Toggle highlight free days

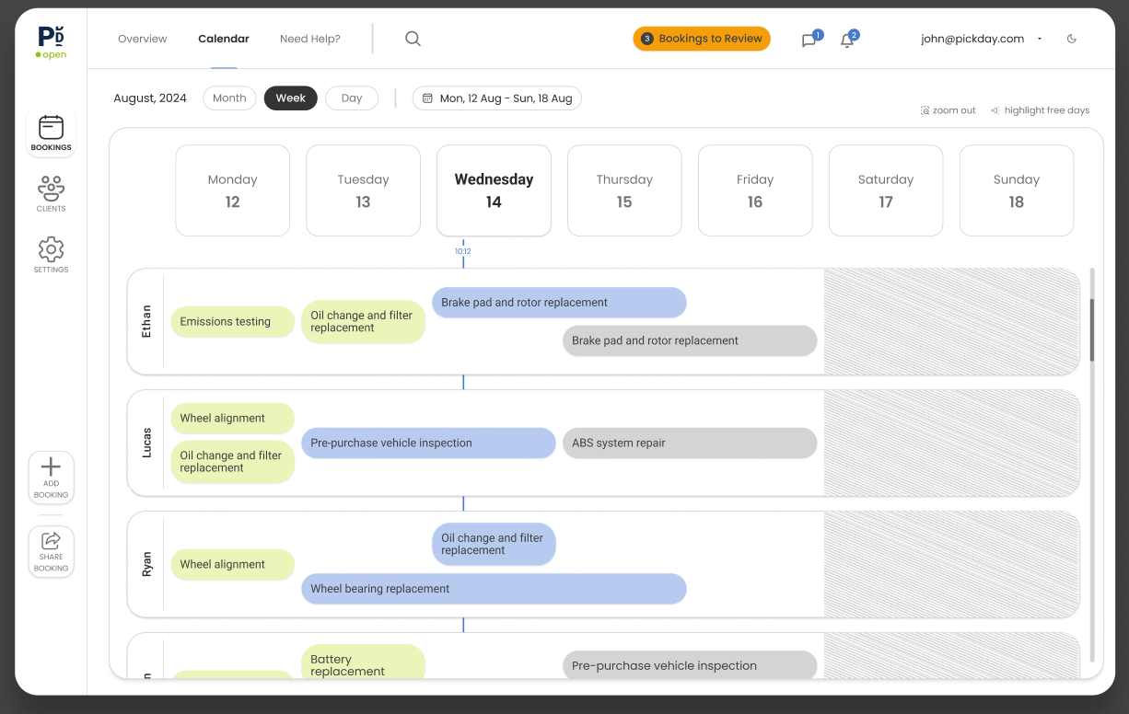pyautogui.click(x=1040, y=110)
